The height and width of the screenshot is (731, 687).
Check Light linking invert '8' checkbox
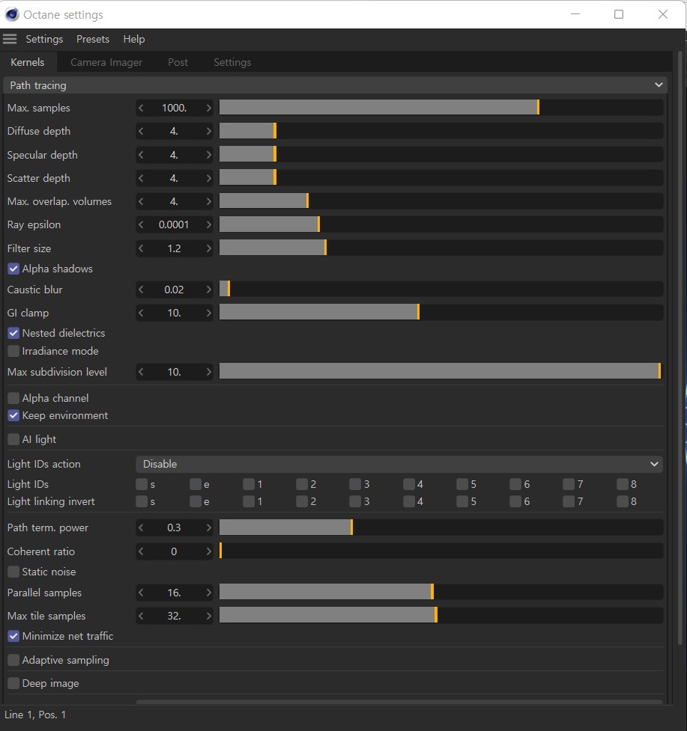(622, 501)
